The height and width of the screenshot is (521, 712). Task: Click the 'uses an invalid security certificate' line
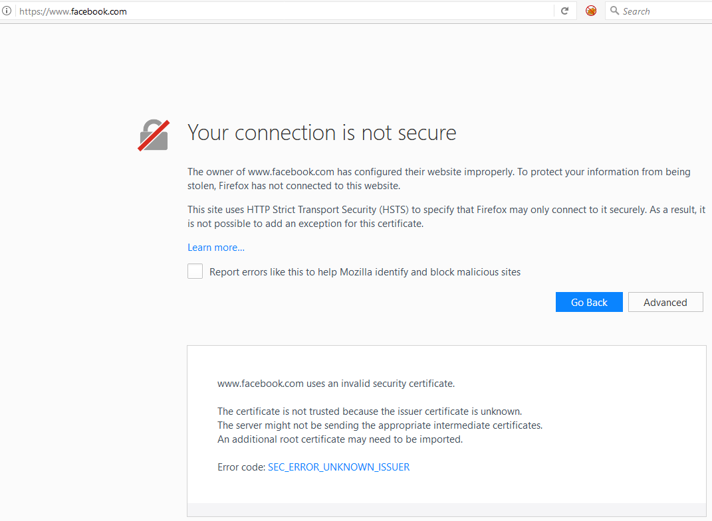click(x=336, y=384)
